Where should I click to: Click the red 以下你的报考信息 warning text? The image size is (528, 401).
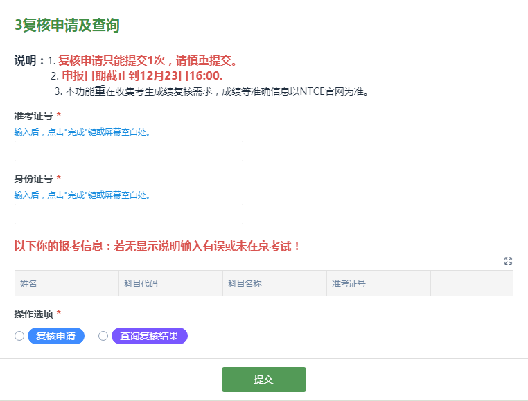pos(158,246)
